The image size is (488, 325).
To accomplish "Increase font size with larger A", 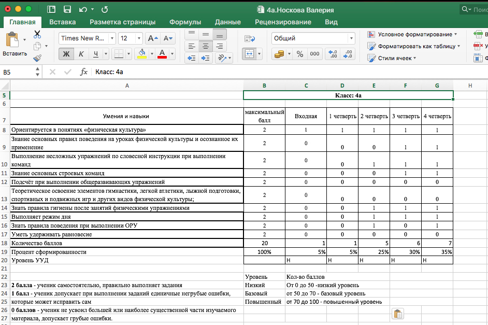I will tap(153, 38).
